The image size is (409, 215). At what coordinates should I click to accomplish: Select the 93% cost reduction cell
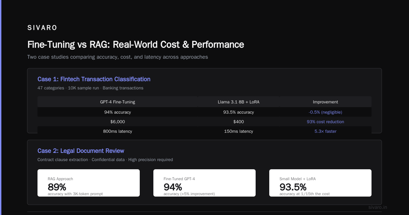tap(325, 122)
